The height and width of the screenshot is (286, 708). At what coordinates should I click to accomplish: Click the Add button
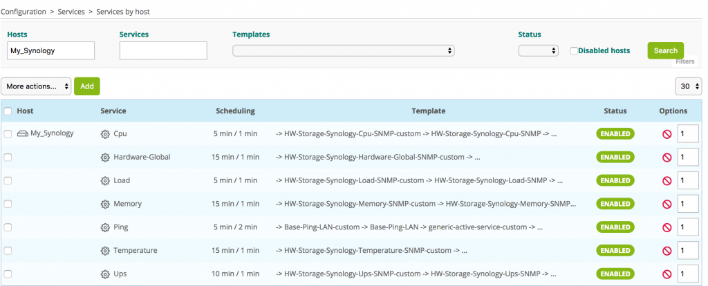click(x=86, y=86)
